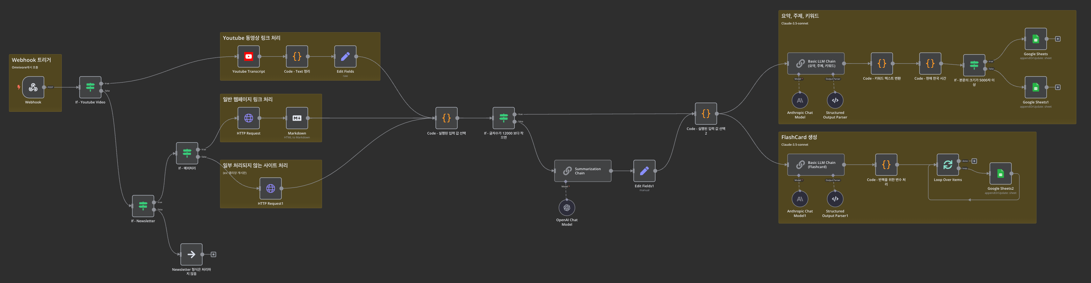
Task: Select the Google Sheets node
Action: (x=1035, y=39)
